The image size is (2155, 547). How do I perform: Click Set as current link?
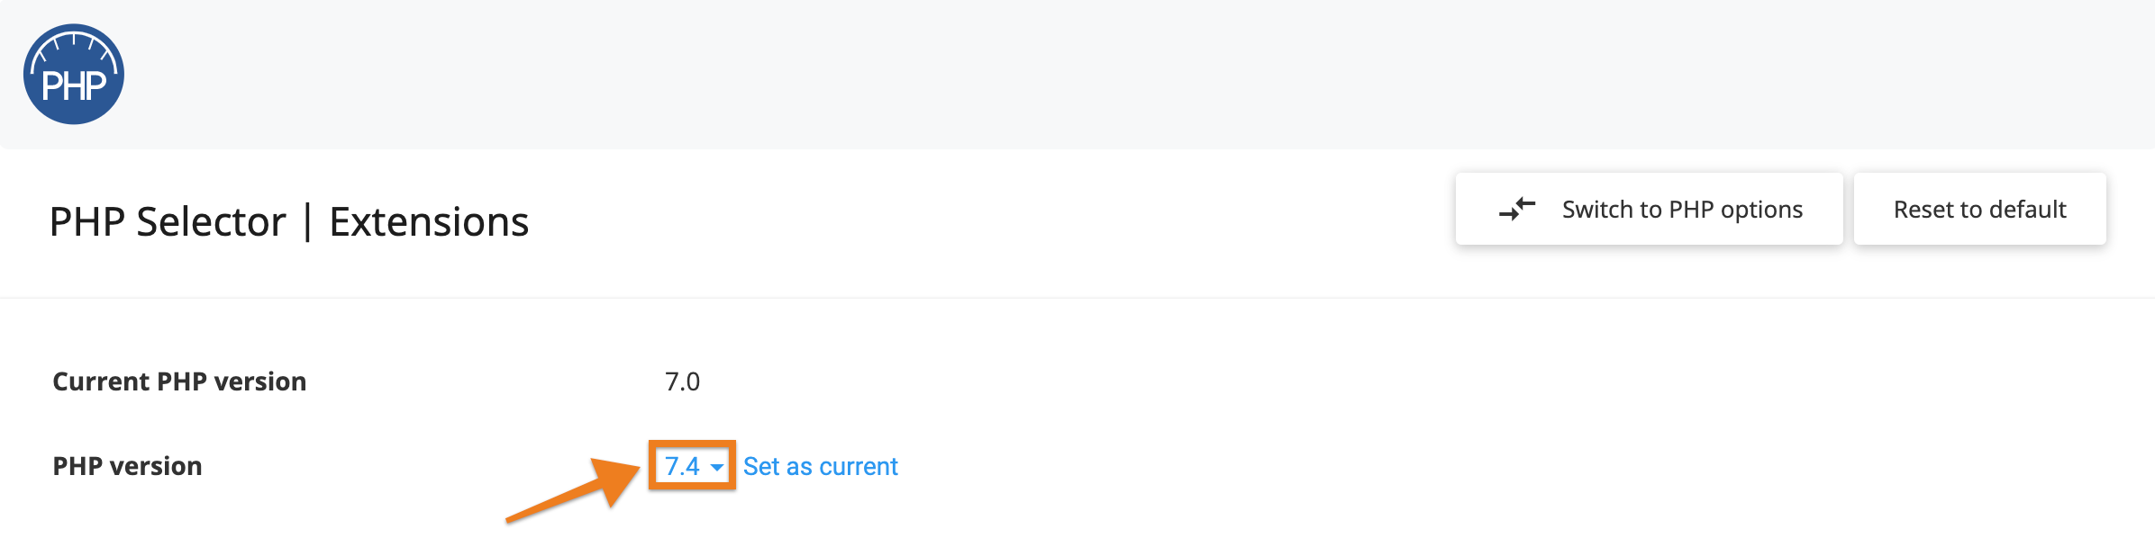coord(821,466)
